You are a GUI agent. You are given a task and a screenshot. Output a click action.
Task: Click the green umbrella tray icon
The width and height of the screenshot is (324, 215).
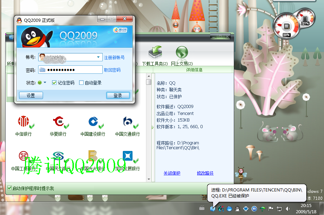pyautogui.click(x=262, y=209)
